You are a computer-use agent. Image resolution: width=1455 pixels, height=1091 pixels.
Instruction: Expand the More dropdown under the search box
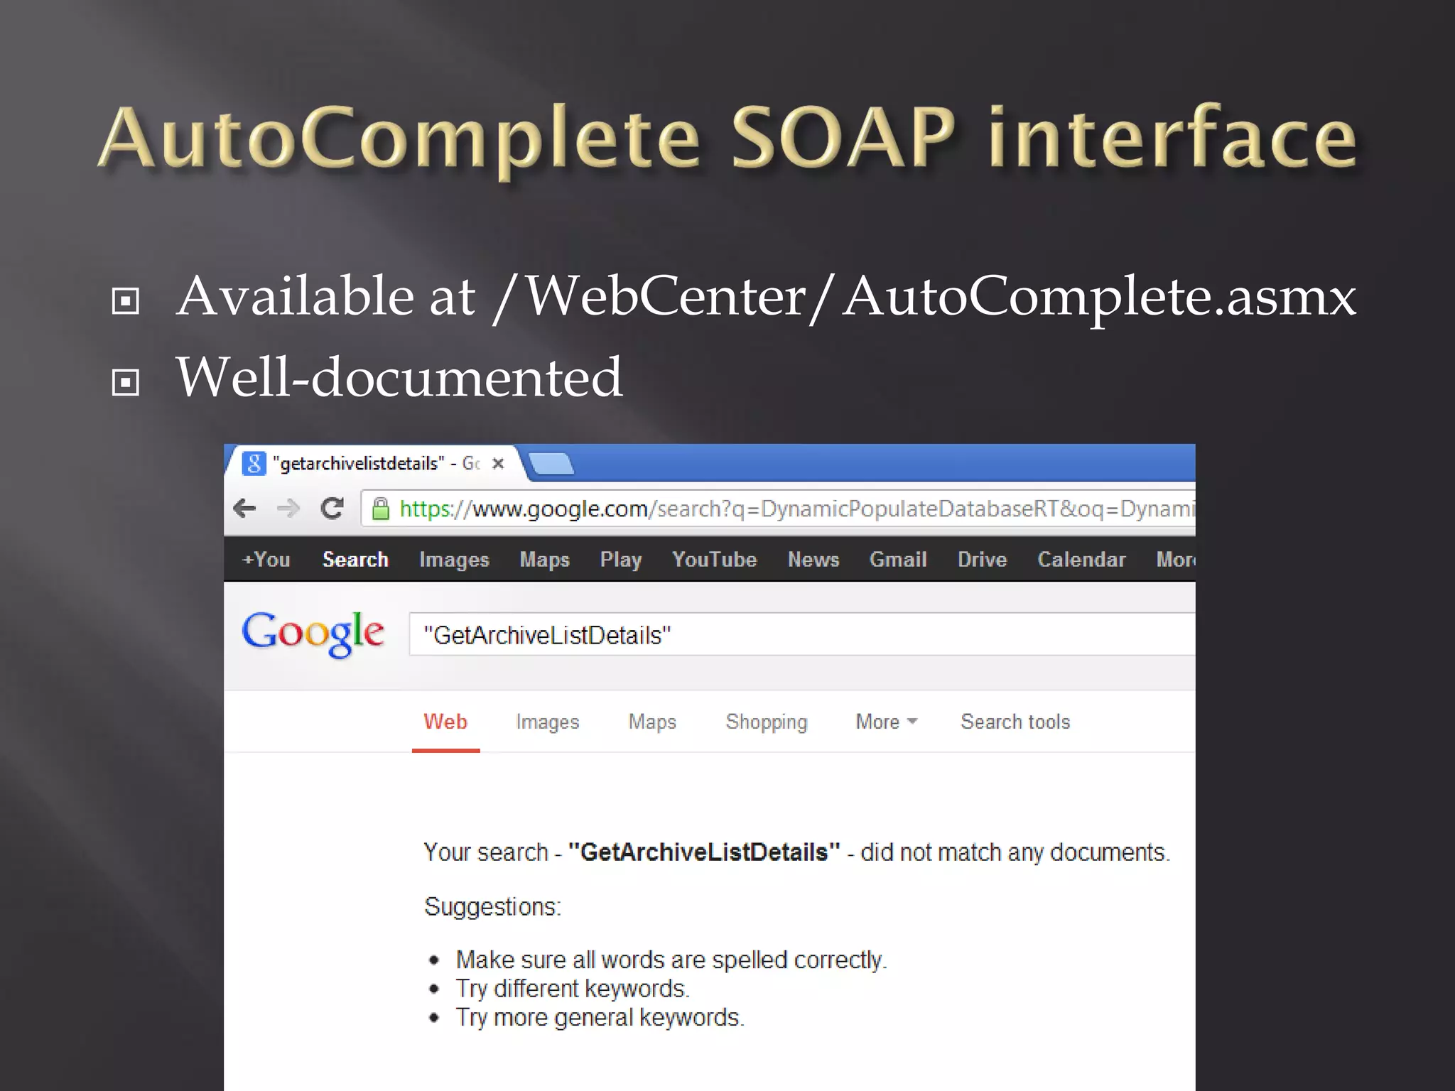(886, 722)
